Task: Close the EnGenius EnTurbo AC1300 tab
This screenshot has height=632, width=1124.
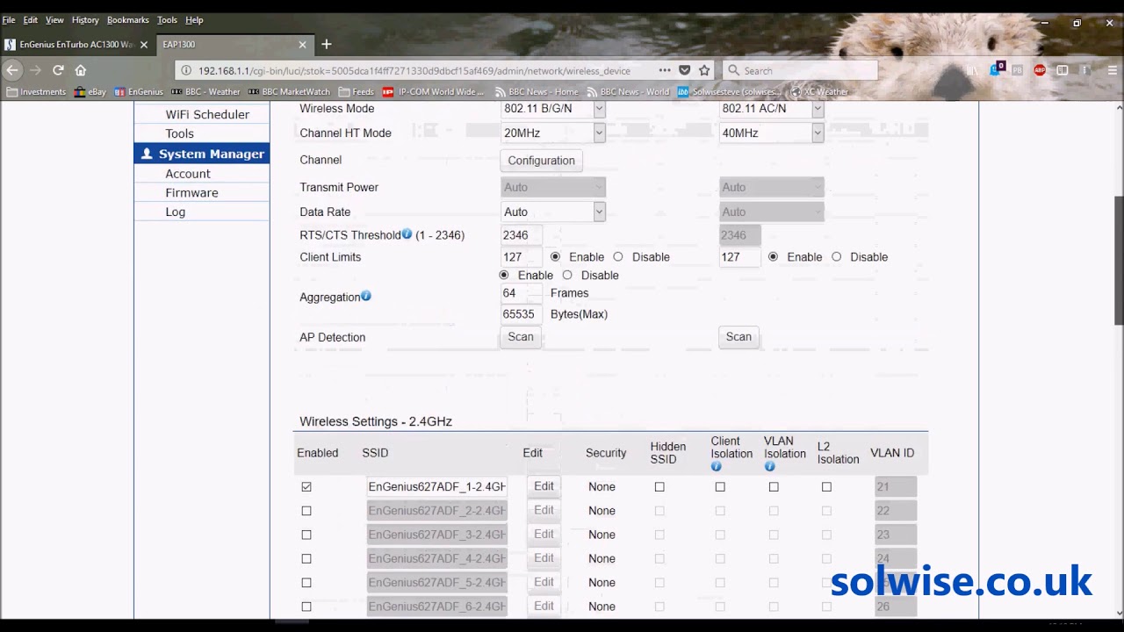Action: [144, 44]
